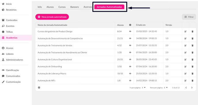View students of Automação de Onboarding
Image resolution: width=198 pixels, height=105 pixels.
(x=130, y=67)
